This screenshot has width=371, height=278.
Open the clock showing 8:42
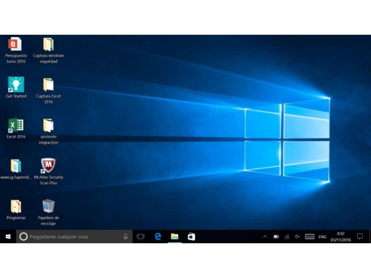pyautogui.click(x=341, y=237)
